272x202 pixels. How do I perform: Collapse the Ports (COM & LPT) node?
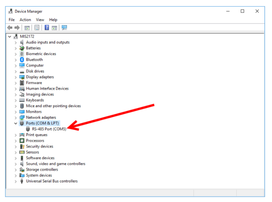tap(16, 123)
